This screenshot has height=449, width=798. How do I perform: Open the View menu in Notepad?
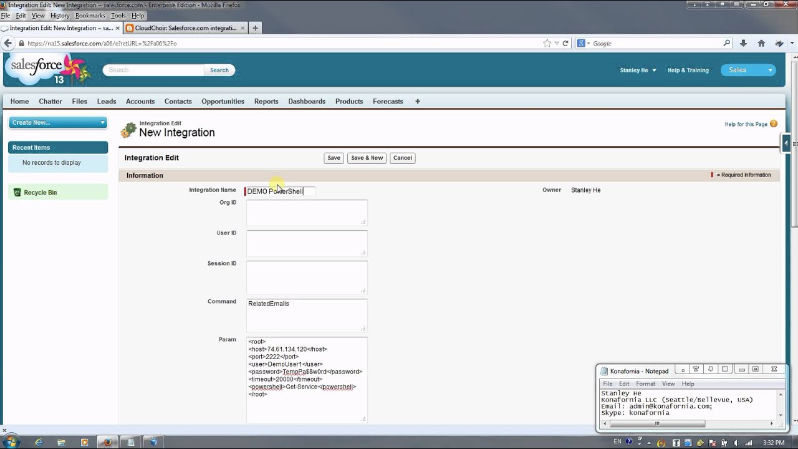pyautogui.click(x=668, y=384)
